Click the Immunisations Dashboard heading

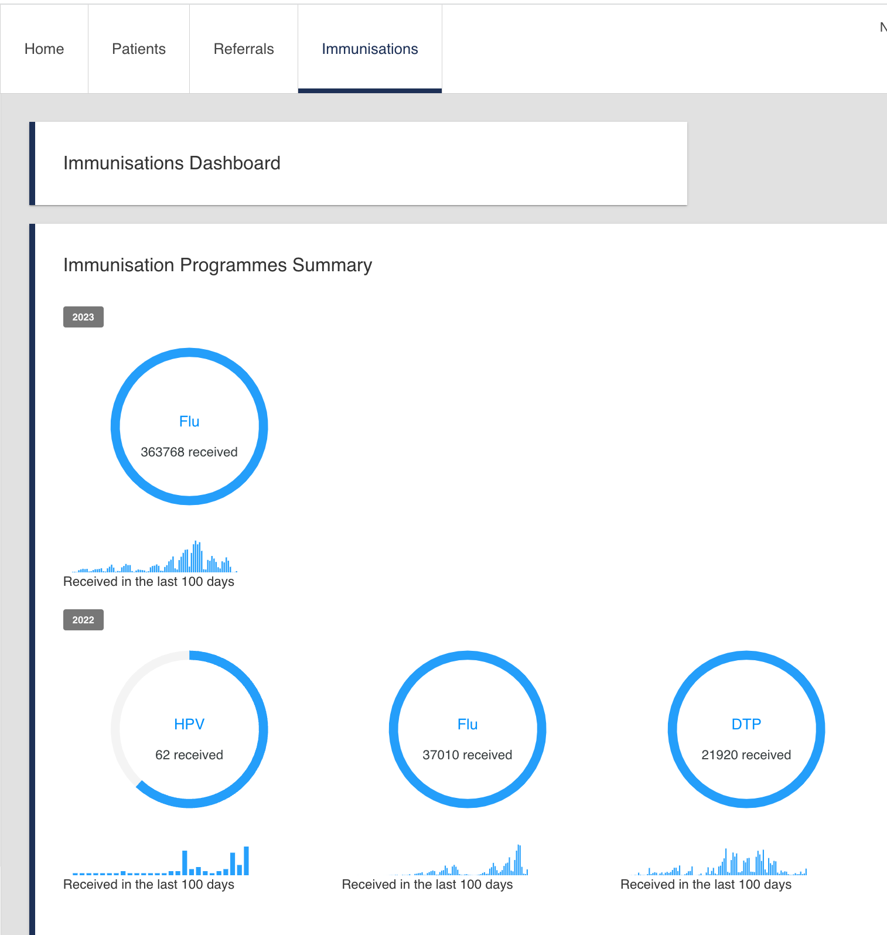172,163
